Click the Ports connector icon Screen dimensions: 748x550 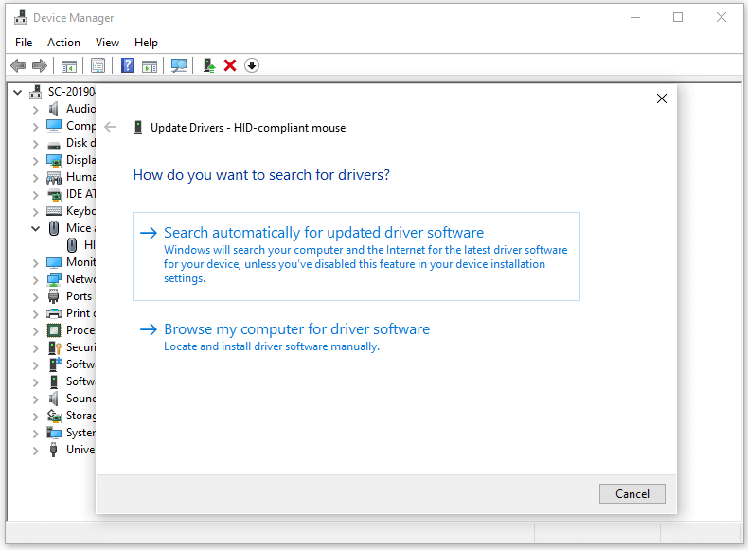point(53,296)
